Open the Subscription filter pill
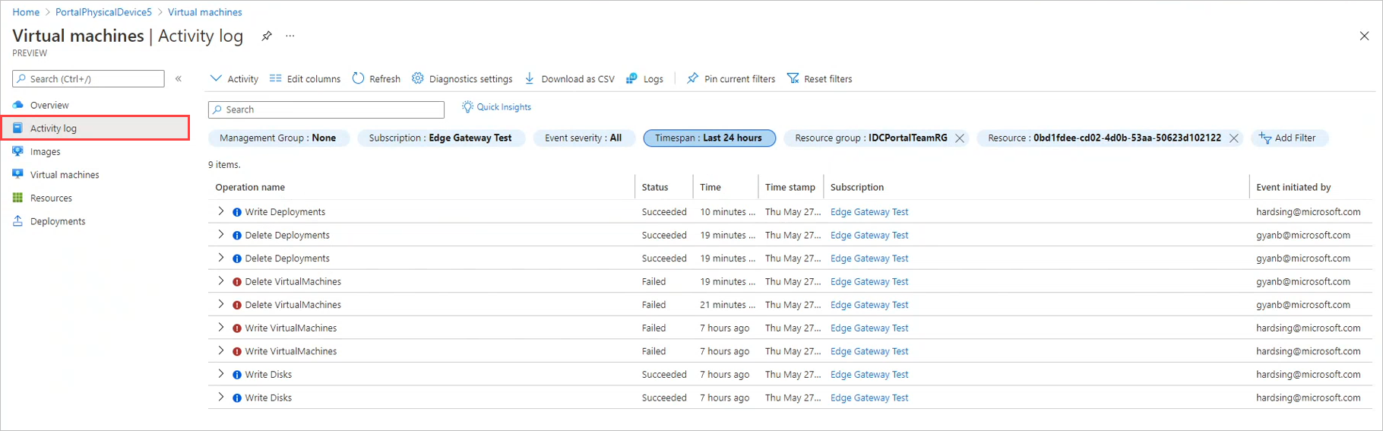This screenshot has height=431, width=1383. pyautogui.click(x=441, y=138)
